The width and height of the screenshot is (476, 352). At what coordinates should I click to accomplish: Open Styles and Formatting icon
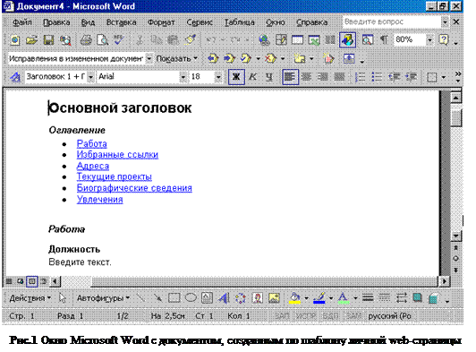click(14, 77)
